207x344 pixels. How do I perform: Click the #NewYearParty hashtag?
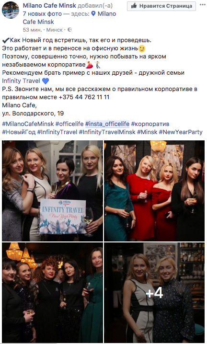click(x=181, y=132)
